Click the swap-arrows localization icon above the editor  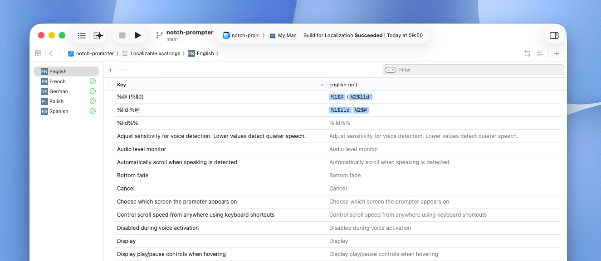pos(527,53)
